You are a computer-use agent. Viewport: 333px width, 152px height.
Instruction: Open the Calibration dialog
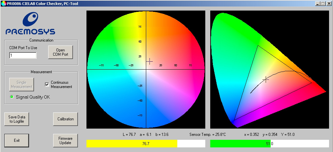(65, 119)
